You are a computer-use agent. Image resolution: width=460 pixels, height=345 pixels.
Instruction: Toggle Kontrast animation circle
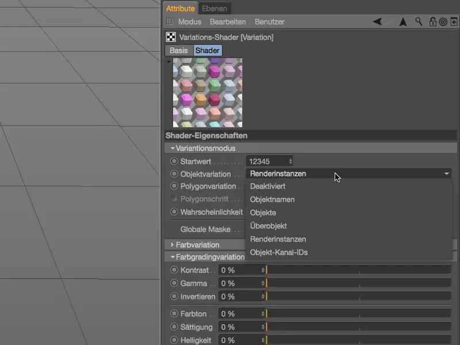pyautogui.click(x=174, y=270)
